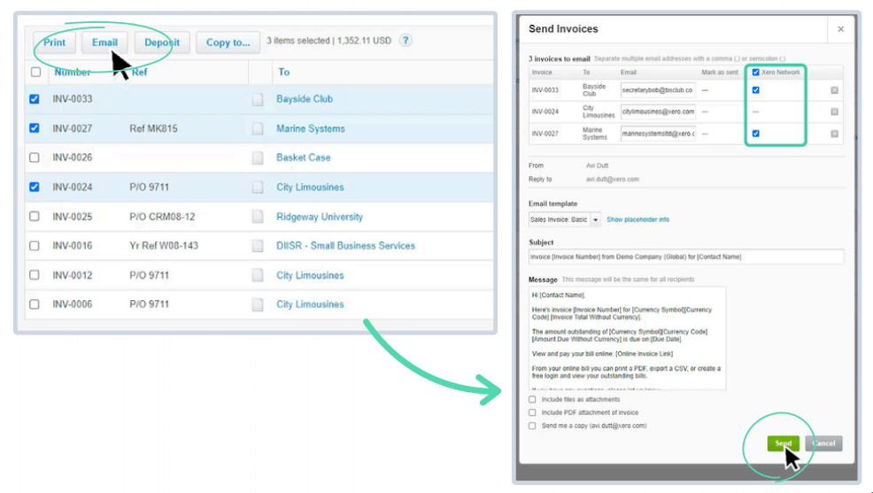Click the Email button in invoice toolbar
873x493 pixels.
point(104,42)
